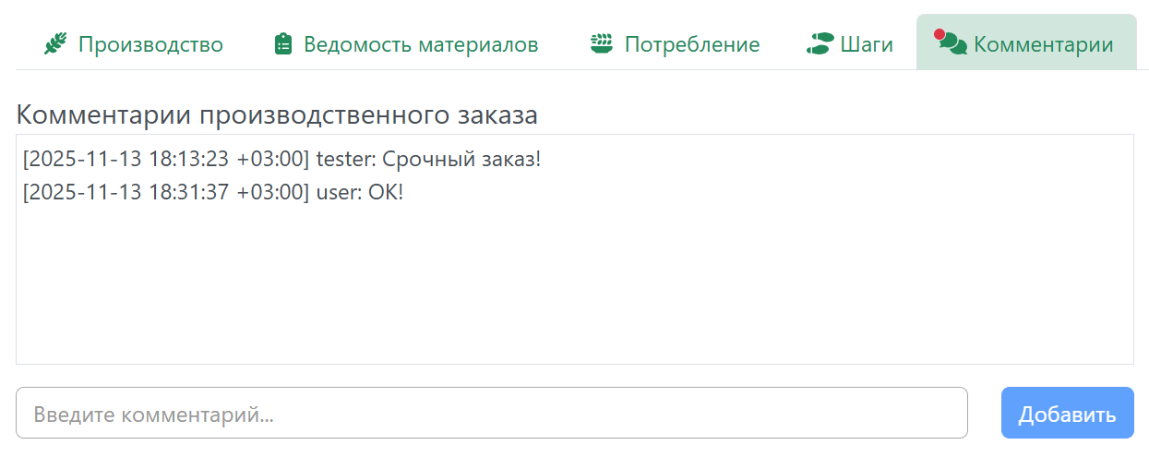The height and width of the screenshot is (457, 1149).
Task: Click the red notification dot on Комментарии
Action: (x=940, y=35)
